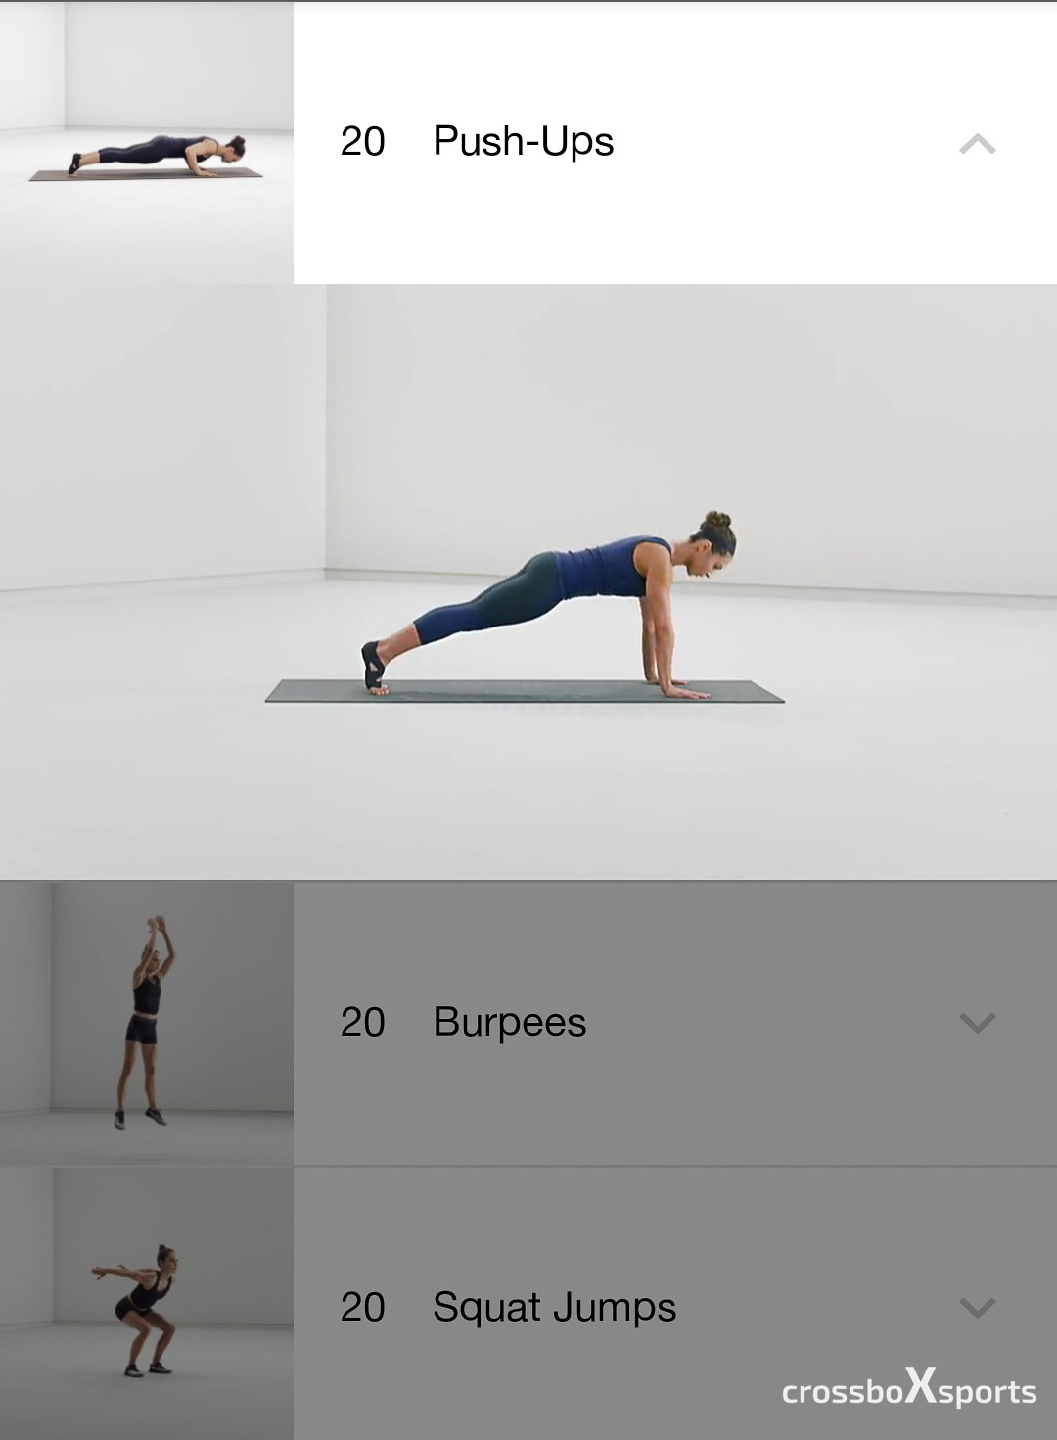Image resolution: width=1057 pixels, height=1440 pixels.
Task: Click the large X in the crossboXsports watermark
Action: [x=920, y=1384]
